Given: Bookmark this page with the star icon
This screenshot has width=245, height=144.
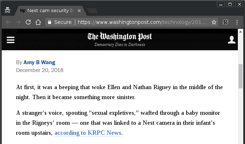Looking at the screenshot, I should [x=214, y=22].
